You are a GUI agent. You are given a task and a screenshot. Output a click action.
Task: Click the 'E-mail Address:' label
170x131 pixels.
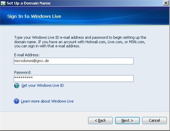tap(27, 55)
